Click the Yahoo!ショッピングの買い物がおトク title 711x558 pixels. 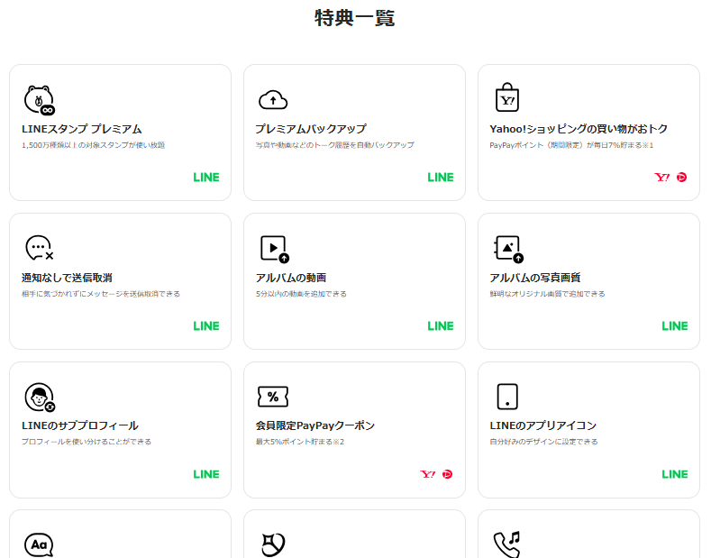579,129
